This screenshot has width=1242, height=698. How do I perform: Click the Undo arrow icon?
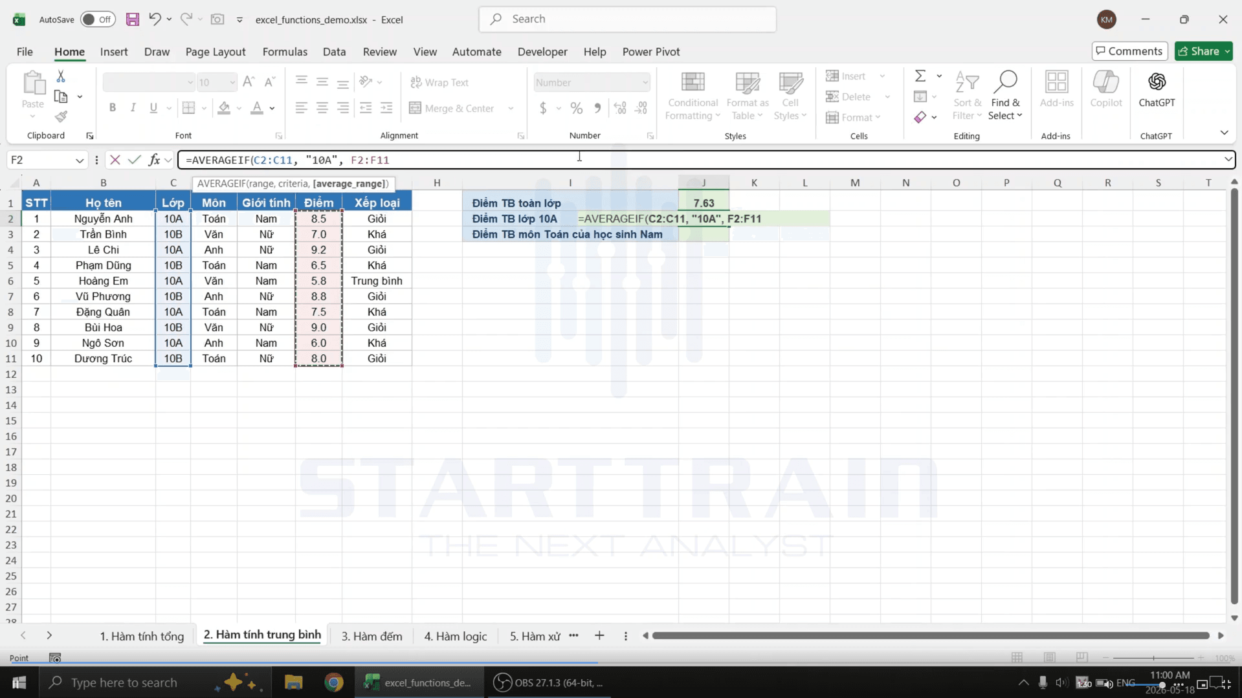click(155, 19)
